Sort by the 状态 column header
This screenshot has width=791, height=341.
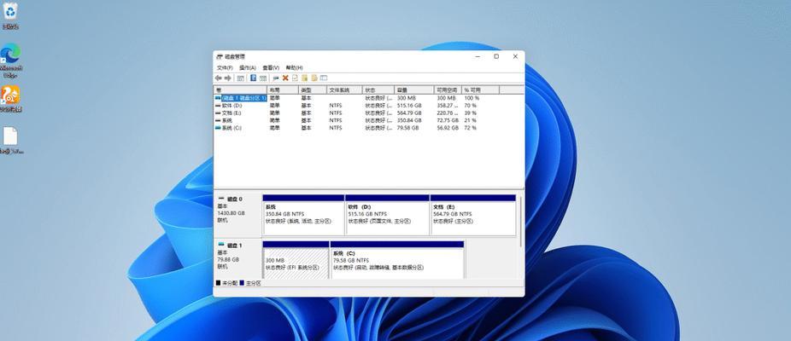[x=378, y=90]
